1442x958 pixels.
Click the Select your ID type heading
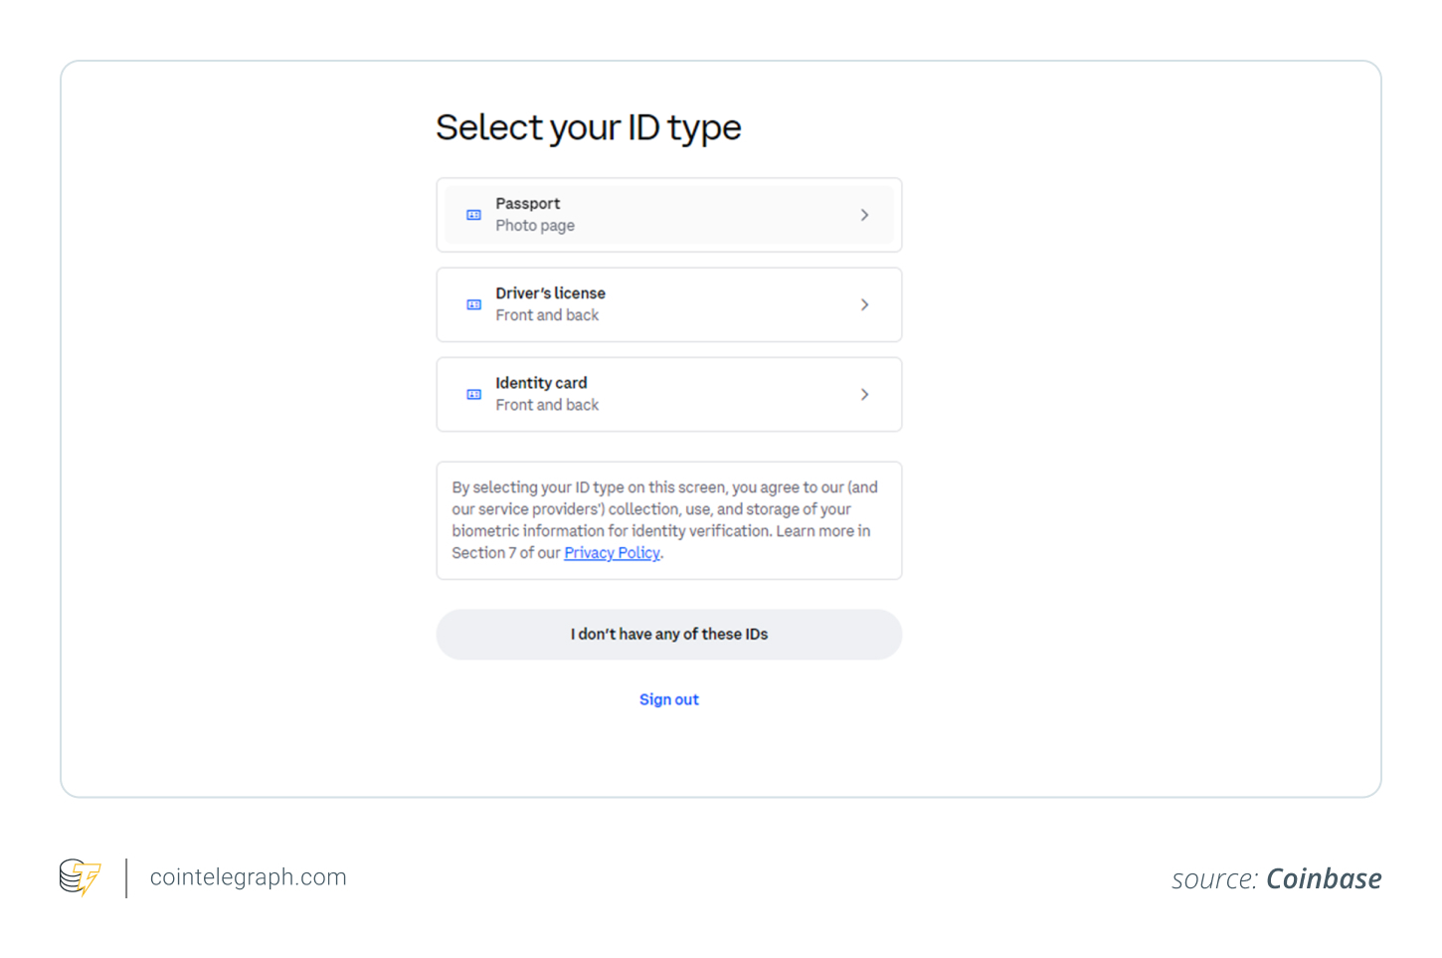[x=588, y=127]
